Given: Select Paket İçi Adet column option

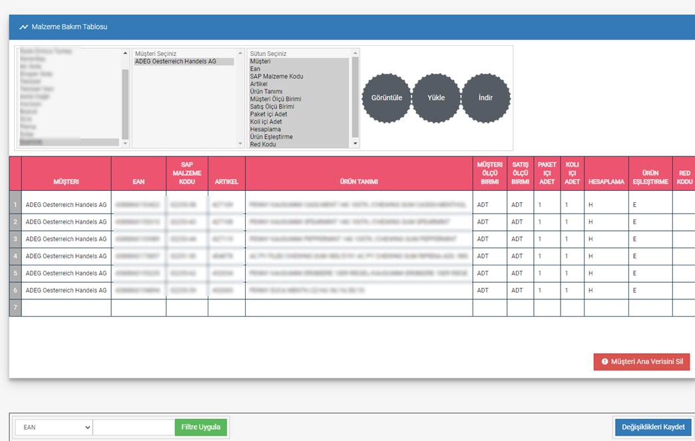Looking at the screenshot, I should [299, 114].
